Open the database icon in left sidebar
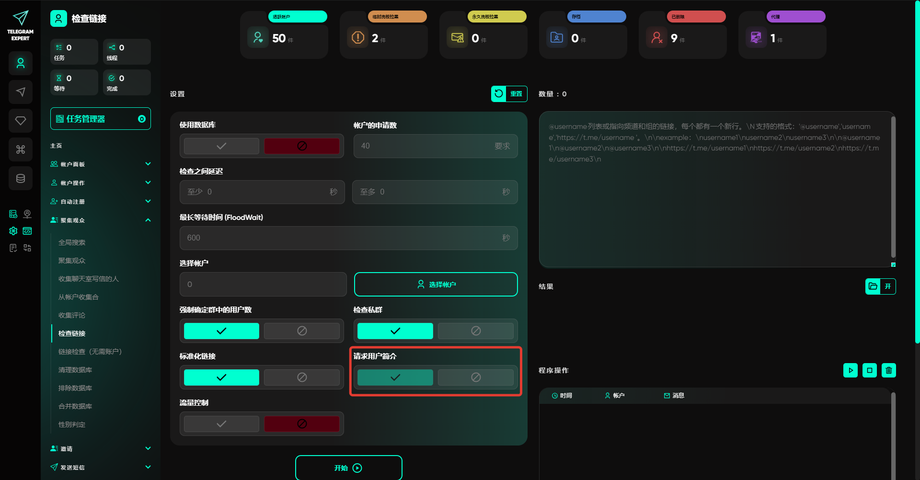920x480 pixels. click(x=21, y=179)
